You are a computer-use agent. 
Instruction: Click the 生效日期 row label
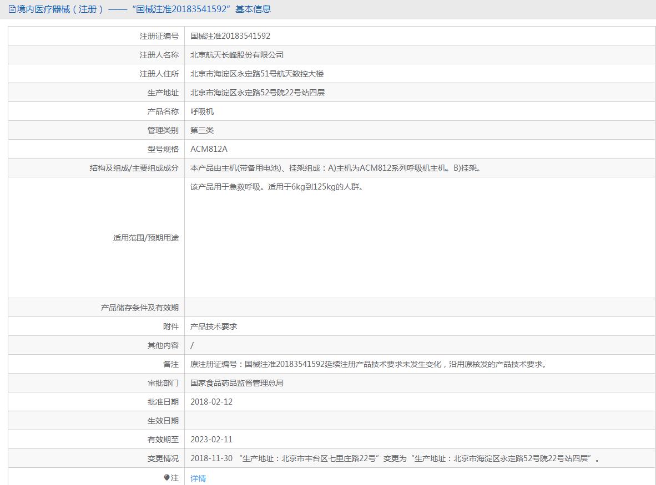coord(163,421)
